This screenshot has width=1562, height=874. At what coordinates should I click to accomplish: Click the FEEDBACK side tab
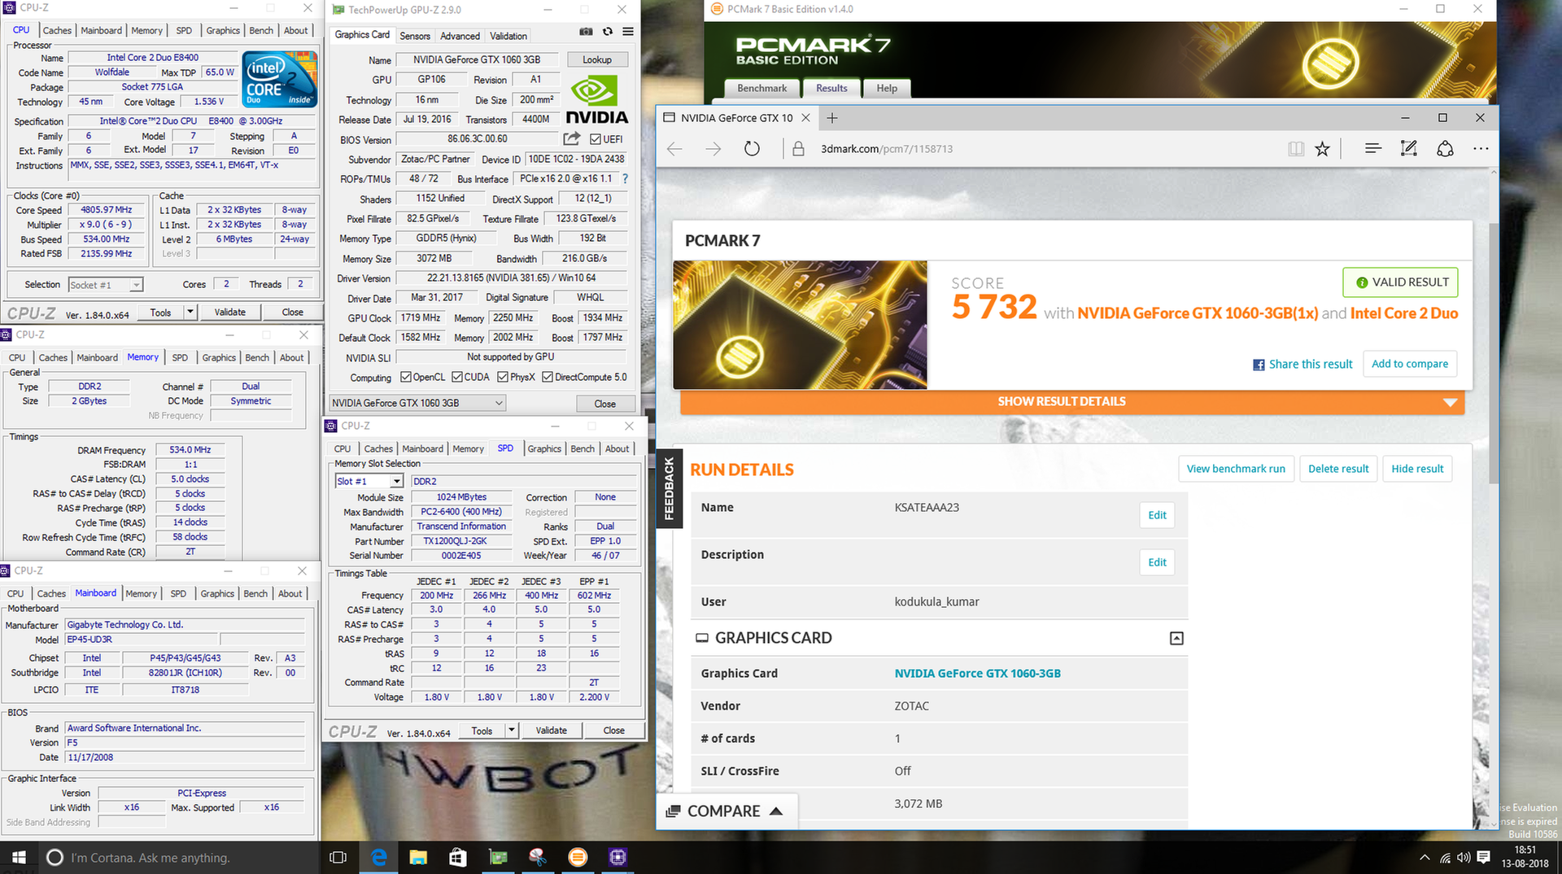(670, 488)
